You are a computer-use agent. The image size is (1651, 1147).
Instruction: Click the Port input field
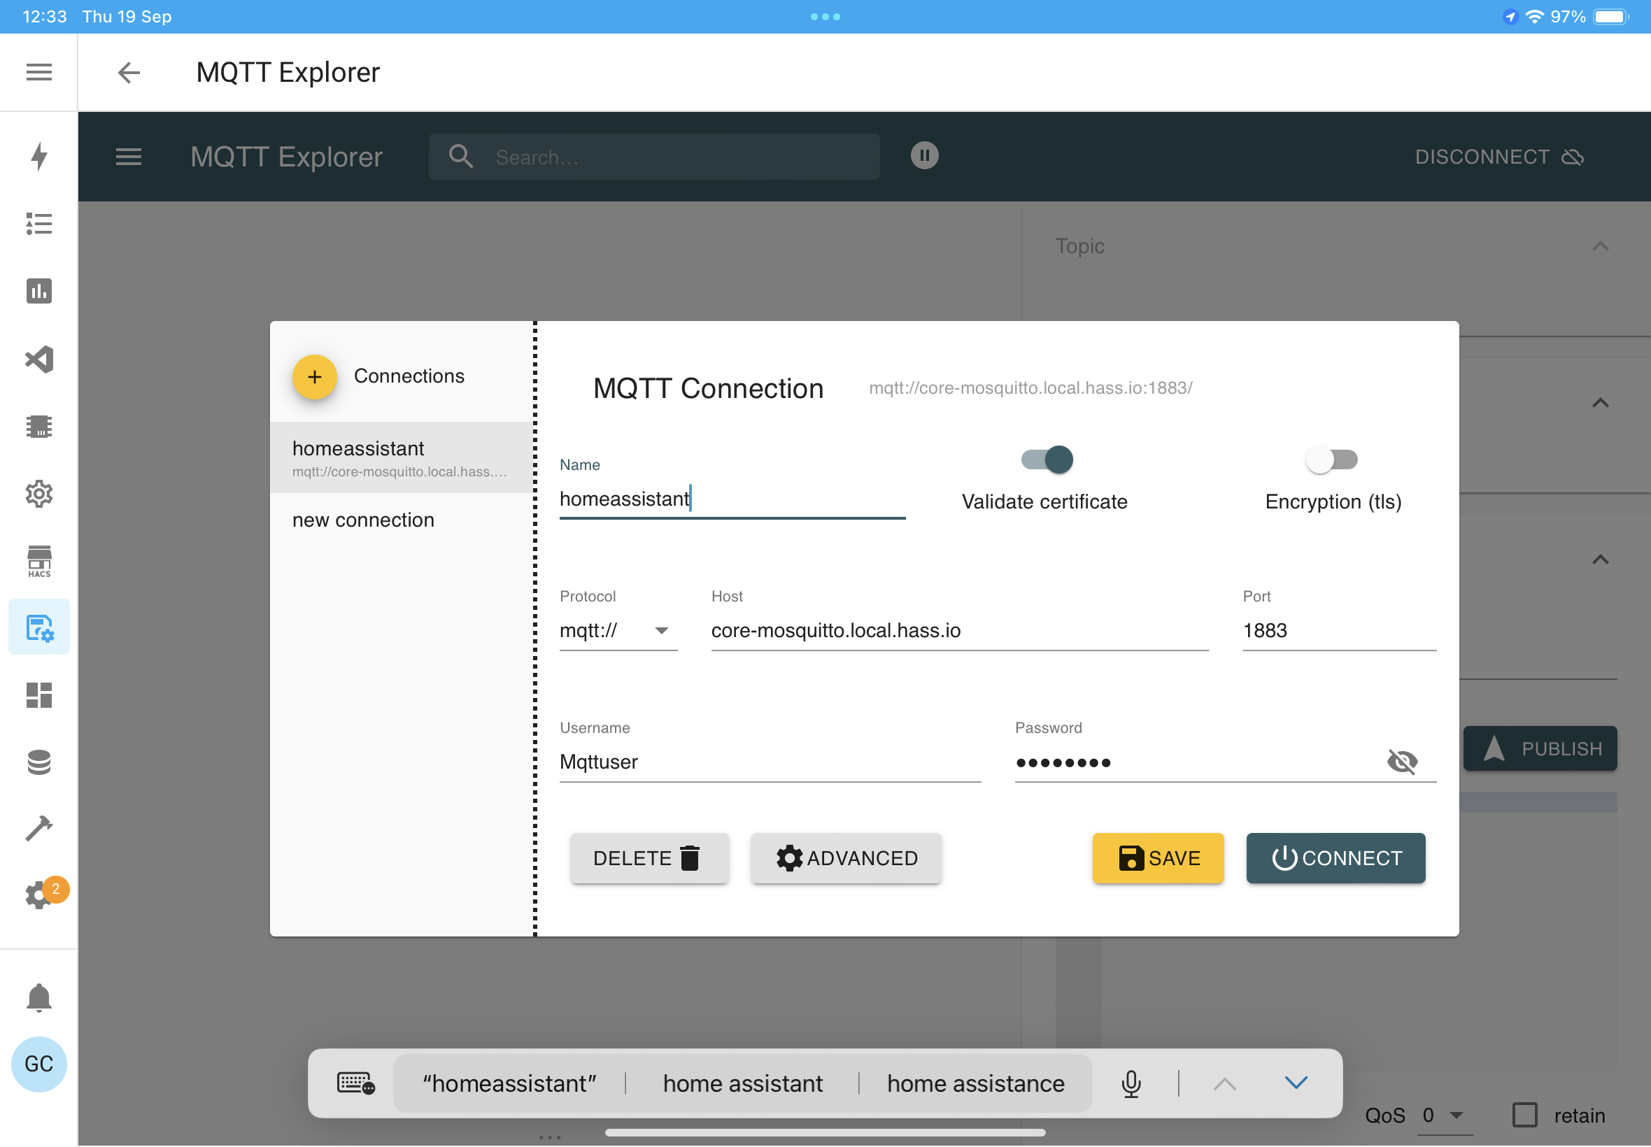pos(1339,630)
